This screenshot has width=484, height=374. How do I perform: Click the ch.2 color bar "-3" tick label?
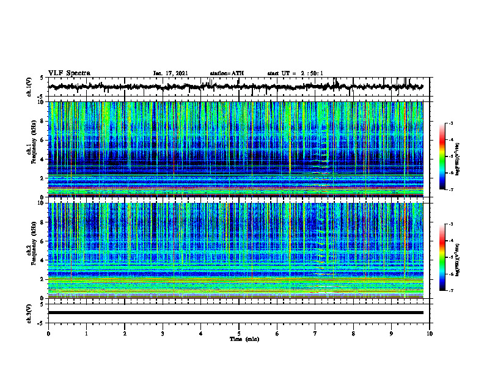click(450, 224)
